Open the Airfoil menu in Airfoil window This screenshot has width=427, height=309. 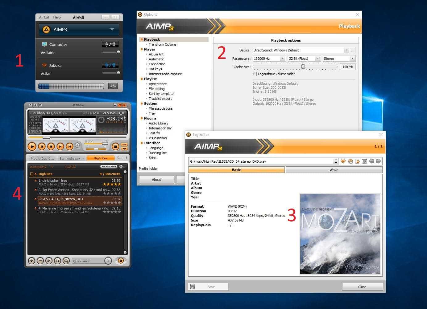44,17
